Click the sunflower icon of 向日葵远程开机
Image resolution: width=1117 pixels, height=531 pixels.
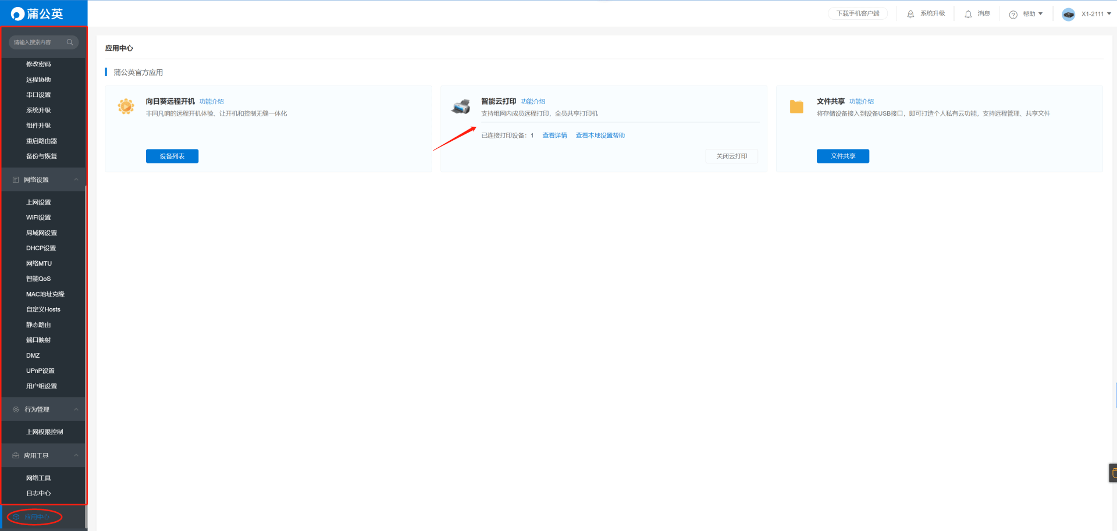[126, 106]
